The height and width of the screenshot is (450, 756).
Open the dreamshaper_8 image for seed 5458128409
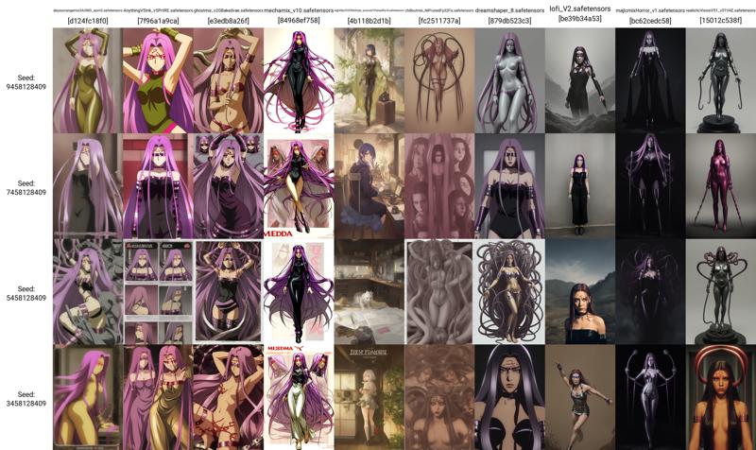tap(509, 292)
